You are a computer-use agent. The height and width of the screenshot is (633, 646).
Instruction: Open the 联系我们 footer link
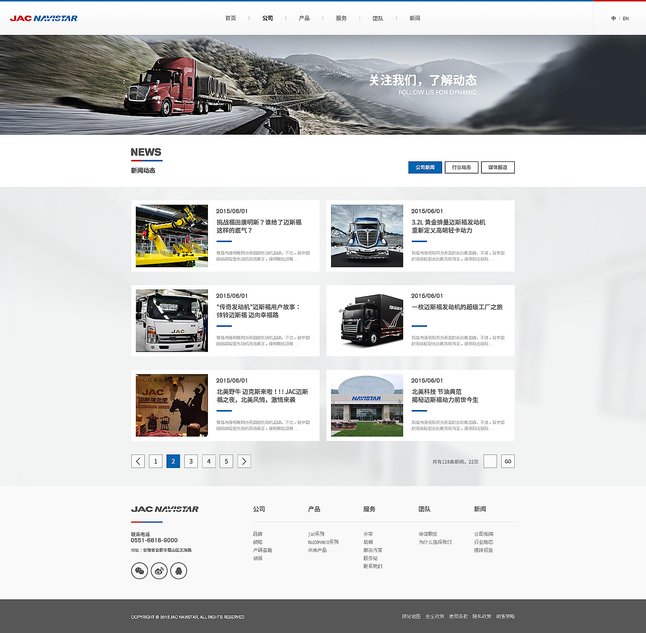(x=373, y=566)
